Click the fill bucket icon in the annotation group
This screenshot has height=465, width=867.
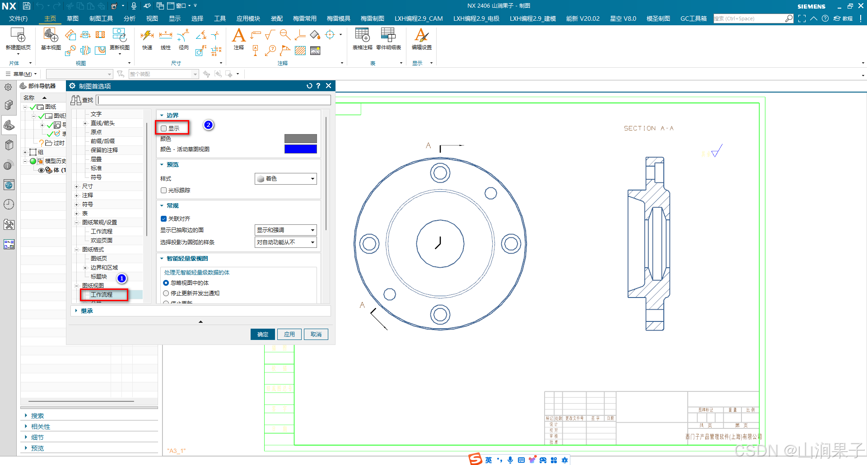315,35
